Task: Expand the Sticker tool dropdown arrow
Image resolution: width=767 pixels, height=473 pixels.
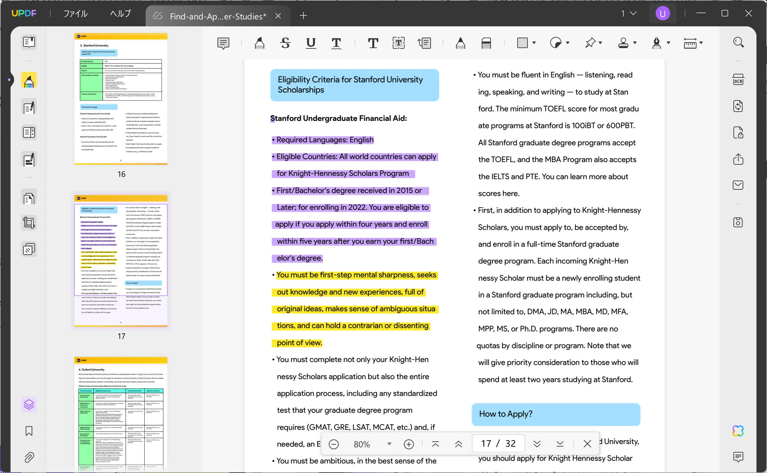Action: [x=568, y=43]
